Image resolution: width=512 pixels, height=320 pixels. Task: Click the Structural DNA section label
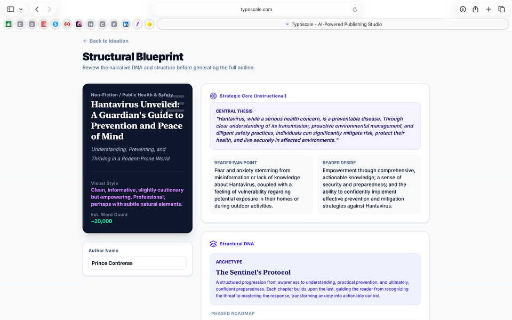click(237, 244)
